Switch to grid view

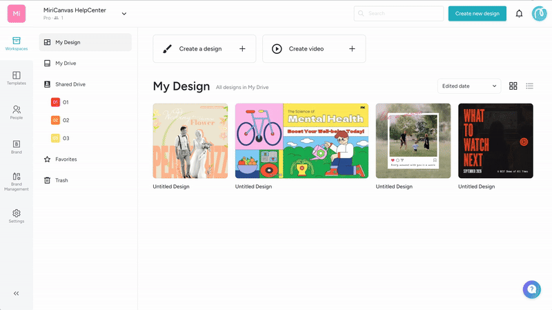[x=513, y=86]
